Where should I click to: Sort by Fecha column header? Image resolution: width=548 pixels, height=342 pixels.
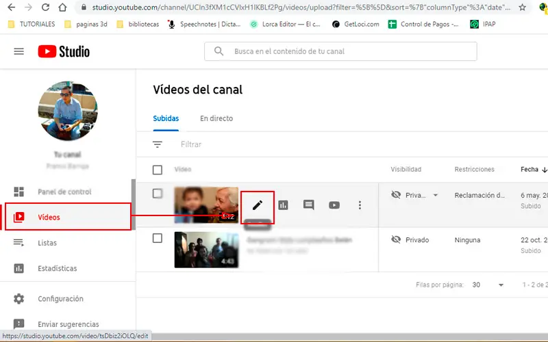534,169
